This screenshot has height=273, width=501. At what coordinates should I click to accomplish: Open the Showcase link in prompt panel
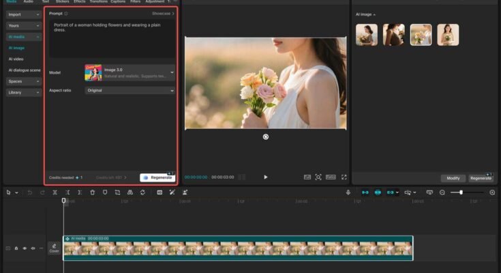click(163, 14)
